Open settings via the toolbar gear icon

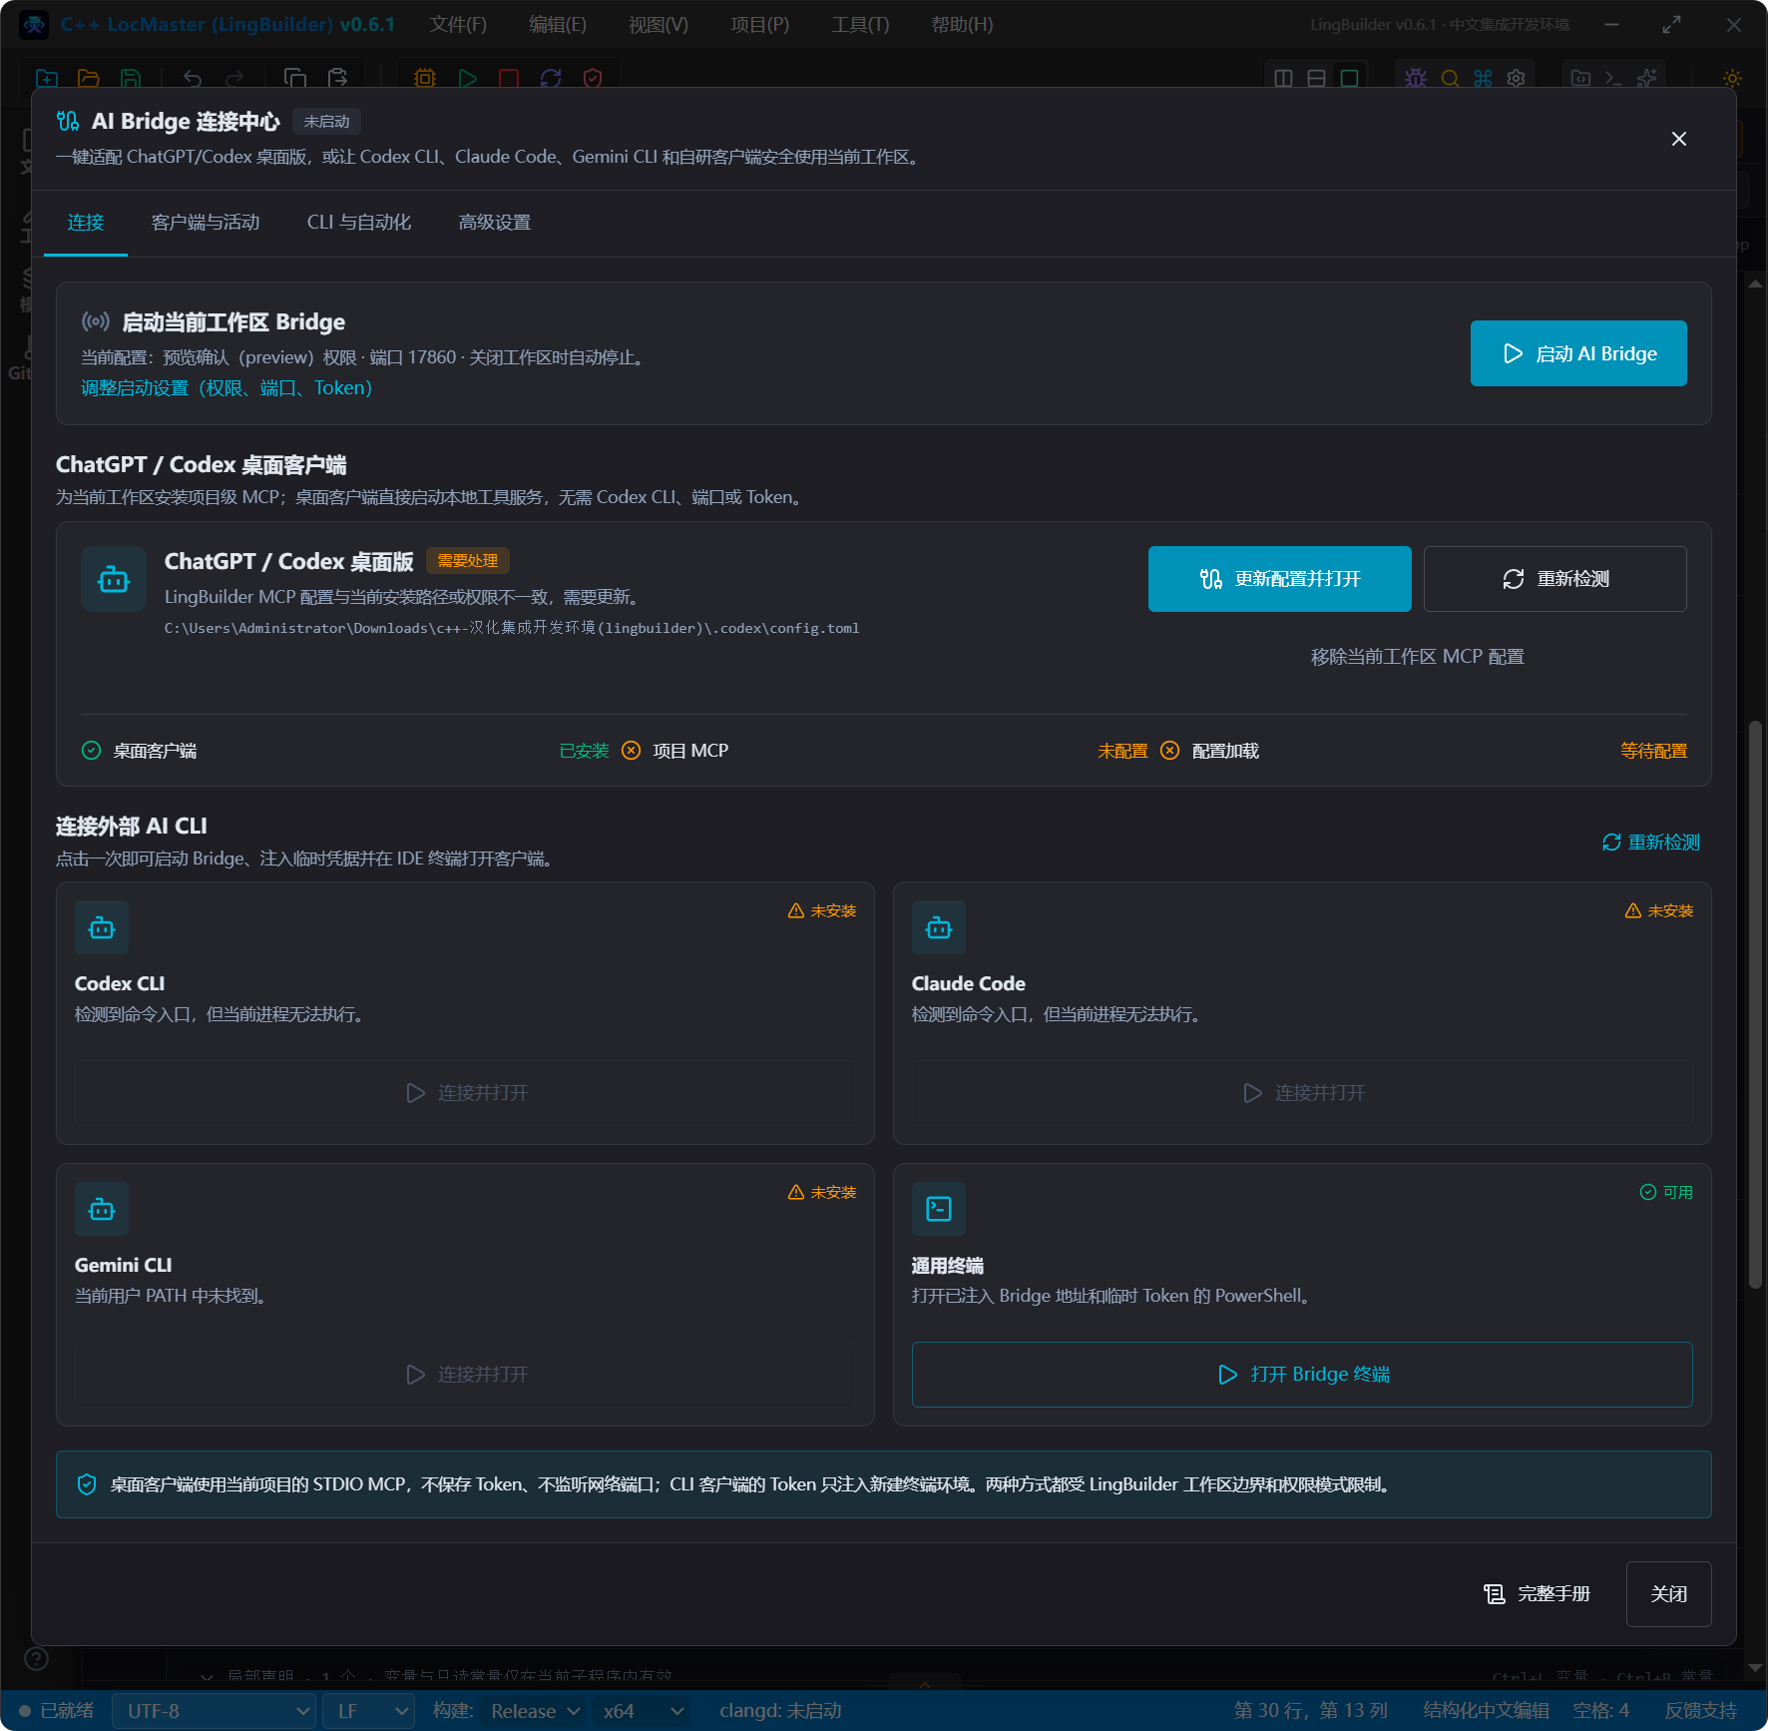(x=1517, y=78)
